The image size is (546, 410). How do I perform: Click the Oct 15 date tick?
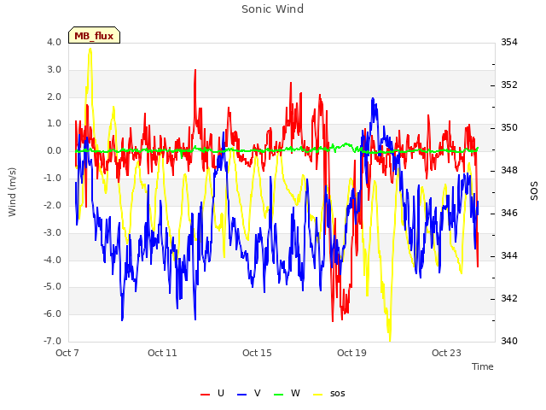(x=257, y=353)
